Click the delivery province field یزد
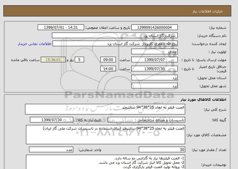The width and height of the screenshot is (238, 169). coord(154,78)
